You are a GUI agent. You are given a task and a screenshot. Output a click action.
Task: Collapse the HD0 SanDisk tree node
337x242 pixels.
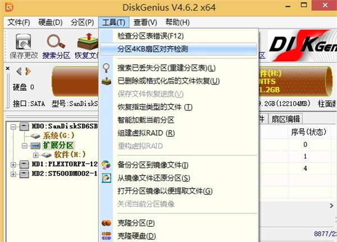[x=13, y=127]
